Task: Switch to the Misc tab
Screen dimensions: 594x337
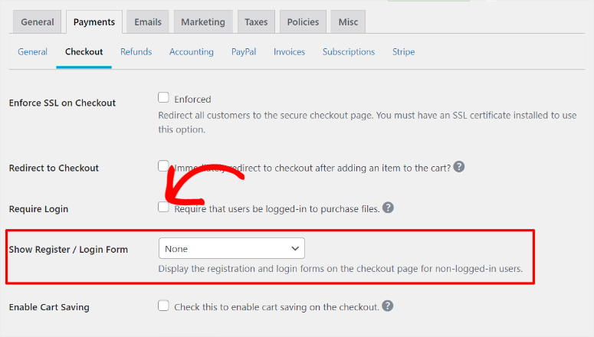Action: coord(348,22)
